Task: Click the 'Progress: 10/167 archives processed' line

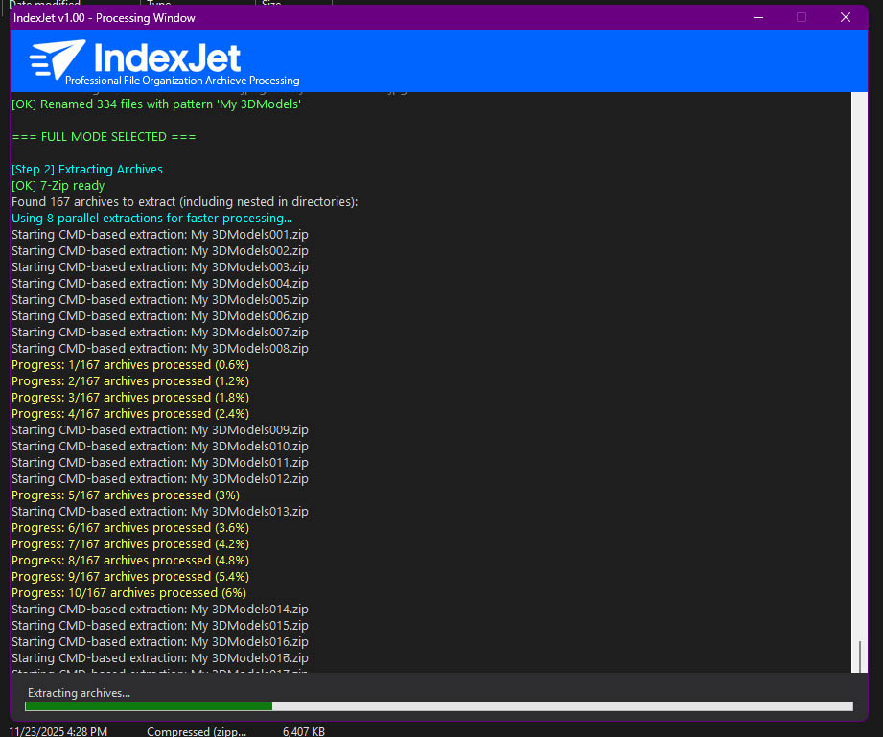Action: click(x=128, y=593)
